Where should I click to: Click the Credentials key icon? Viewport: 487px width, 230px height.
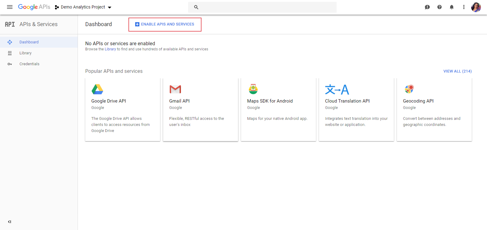pyautogui.click(x=10, y=64)
